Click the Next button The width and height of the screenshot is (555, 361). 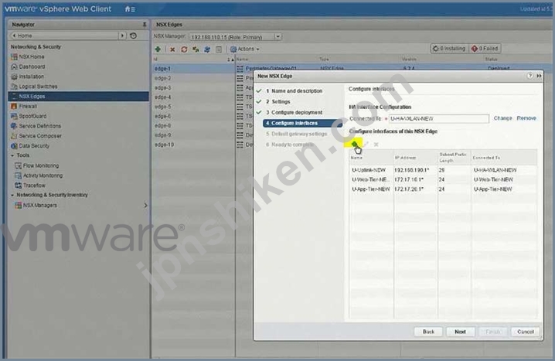coord(460,332)
